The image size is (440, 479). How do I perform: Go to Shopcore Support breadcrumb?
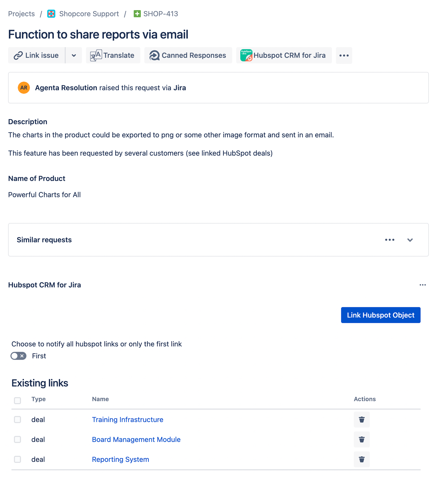pyautogui.click(x=89, y=14)
